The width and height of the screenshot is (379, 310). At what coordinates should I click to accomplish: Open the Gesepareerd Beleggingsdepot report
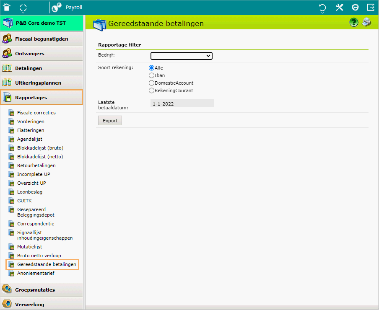(36, 212)
